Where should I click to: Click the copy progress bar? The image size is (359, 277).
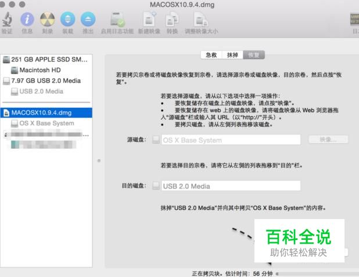coord(318,274)
